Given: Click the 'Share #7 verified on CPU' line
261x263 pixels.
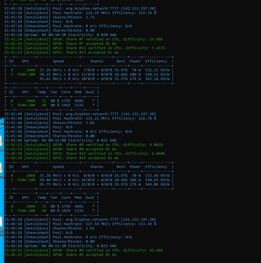Looking at the screenshot, I should [83, 39].
